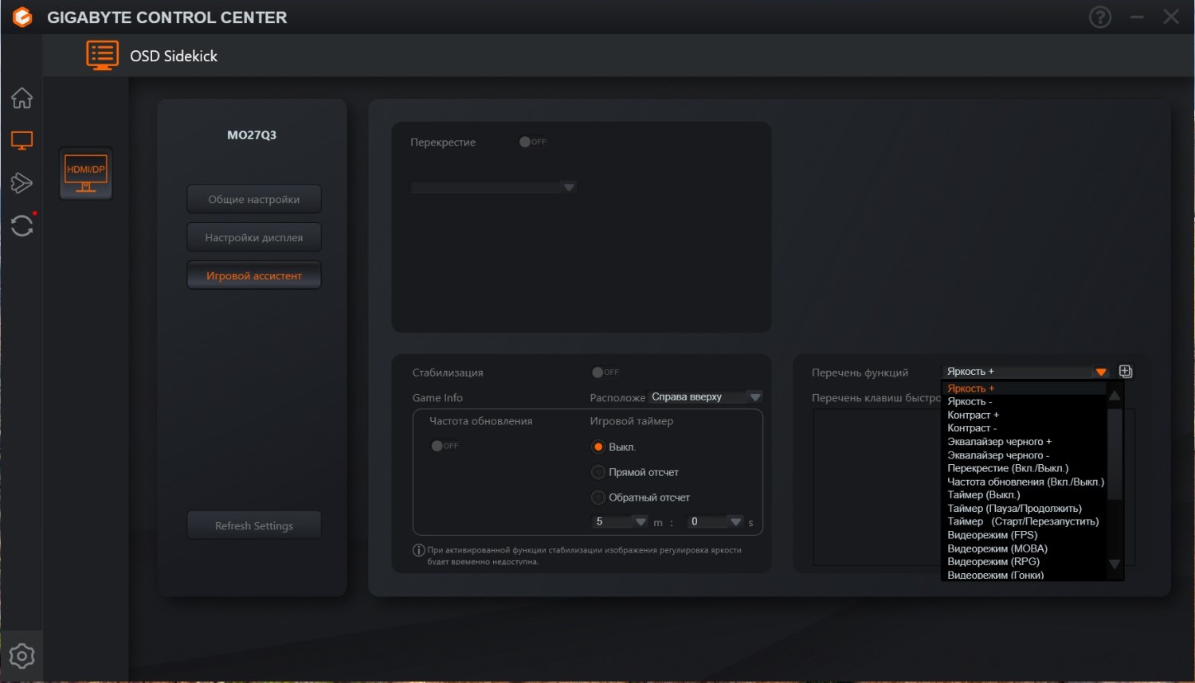Open the Общие настройки tab
The height and width of the screenshot is (683, 1195).
click(254, 199)
